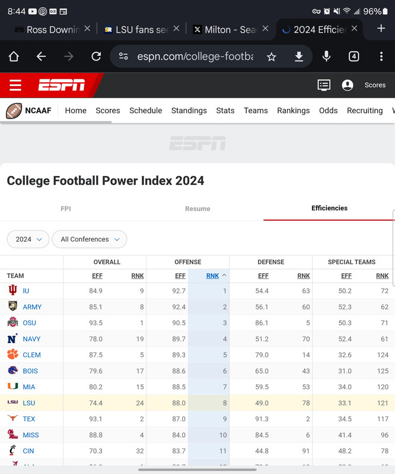The image size is (395, 474).
Task: Tap the browser home icon
Action: pos(14,56)
